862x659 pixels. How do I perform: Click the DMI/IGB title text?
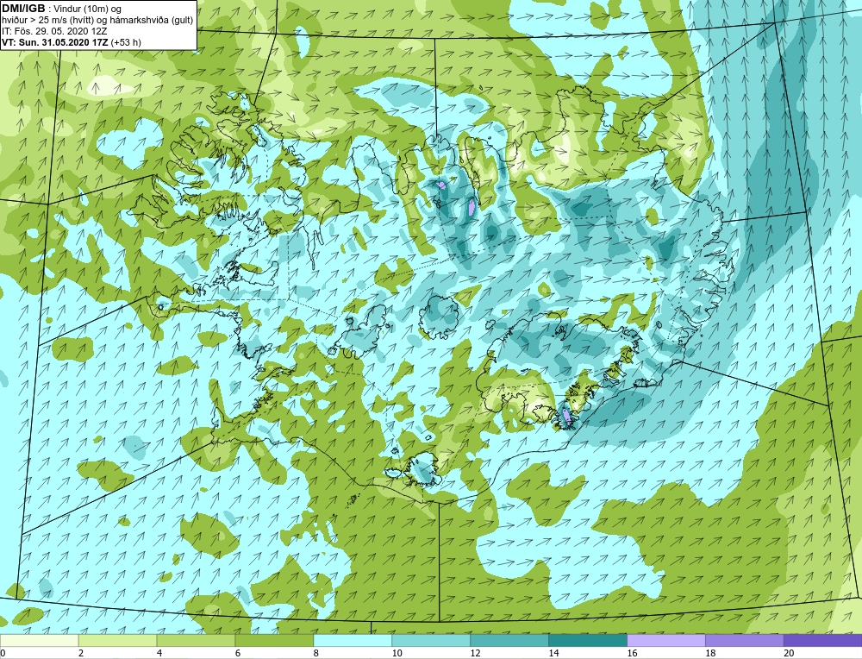click(x=23, y=9)
